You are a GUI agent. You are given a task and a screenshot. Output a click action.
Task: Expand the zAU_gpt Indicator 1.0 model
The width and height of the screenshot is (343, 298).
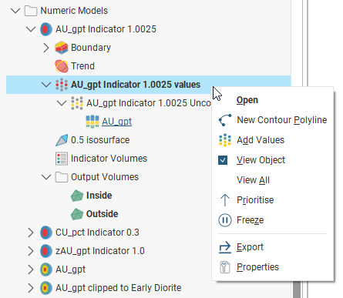31,251
